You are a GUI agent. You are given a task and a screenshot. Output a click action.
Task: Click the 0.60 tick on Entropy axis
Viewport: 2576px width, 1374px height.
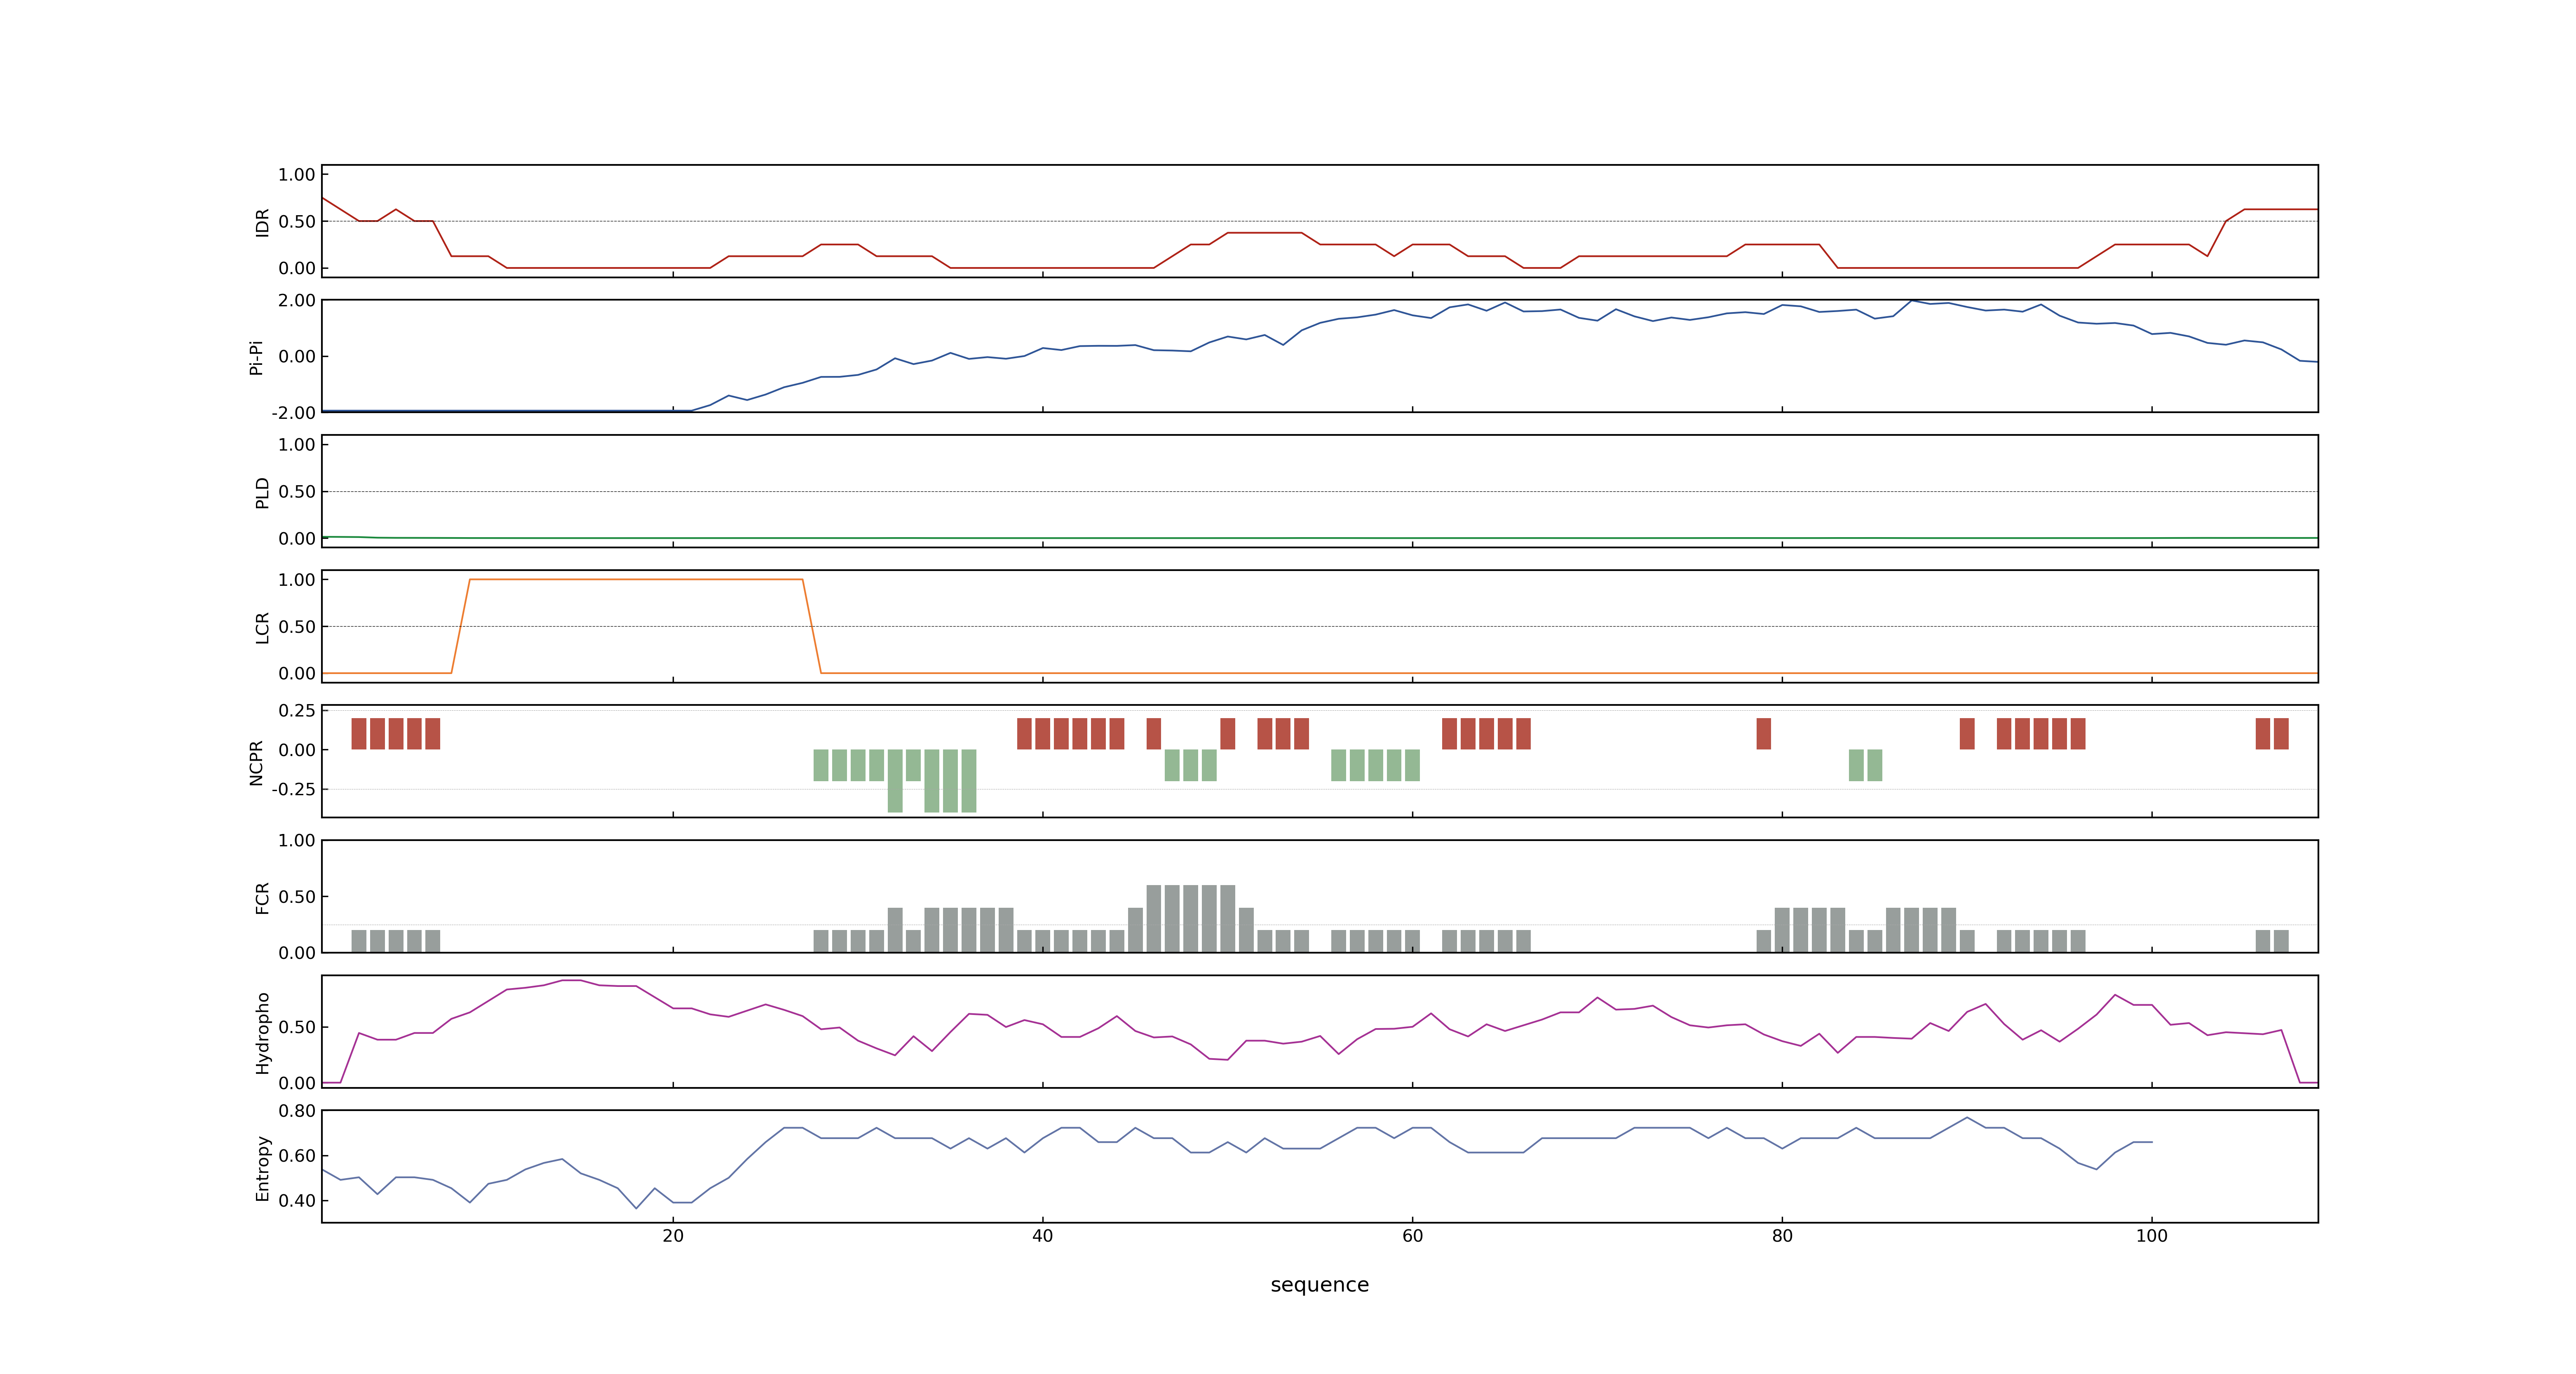[x=297, y=1156]
